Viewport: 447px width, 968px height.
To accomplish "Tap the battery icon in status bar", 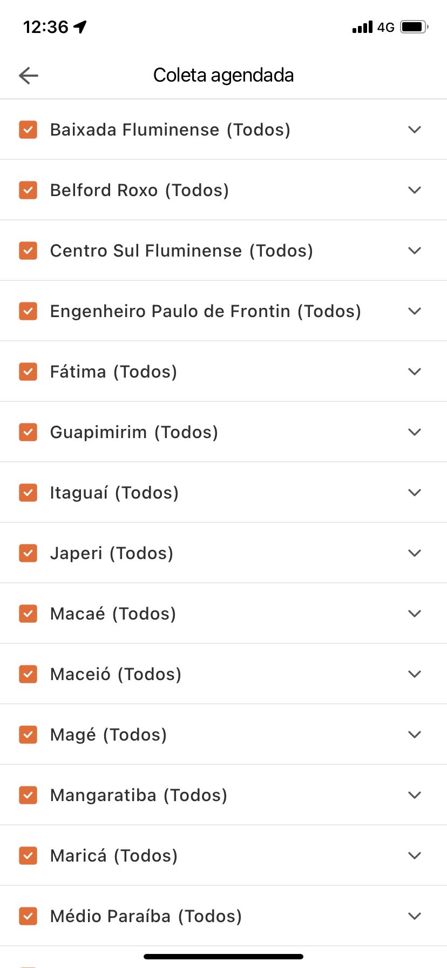I will (414, 26).
